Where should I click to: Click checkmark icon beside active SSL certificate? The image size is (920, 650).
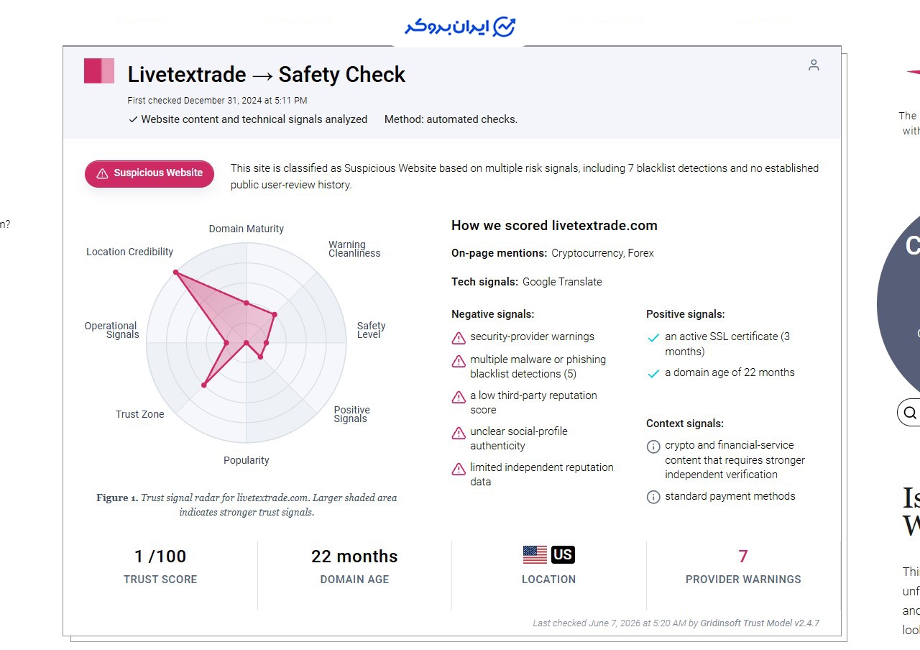click(653, 338)
